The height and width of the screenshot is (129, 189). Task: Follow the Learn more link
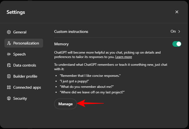click(124, 57)
